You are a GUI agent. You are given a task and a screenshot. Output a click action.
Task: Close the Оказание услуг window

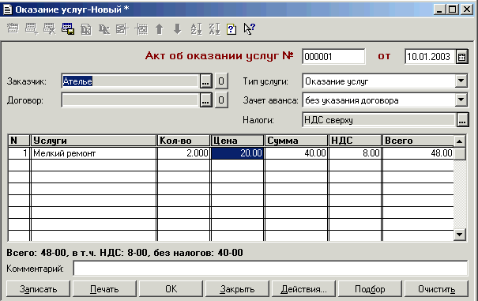click(467, 9)
